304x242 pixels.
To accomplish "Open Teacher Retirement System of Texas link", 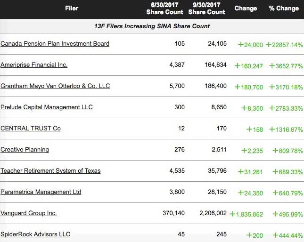I will 50,171.
